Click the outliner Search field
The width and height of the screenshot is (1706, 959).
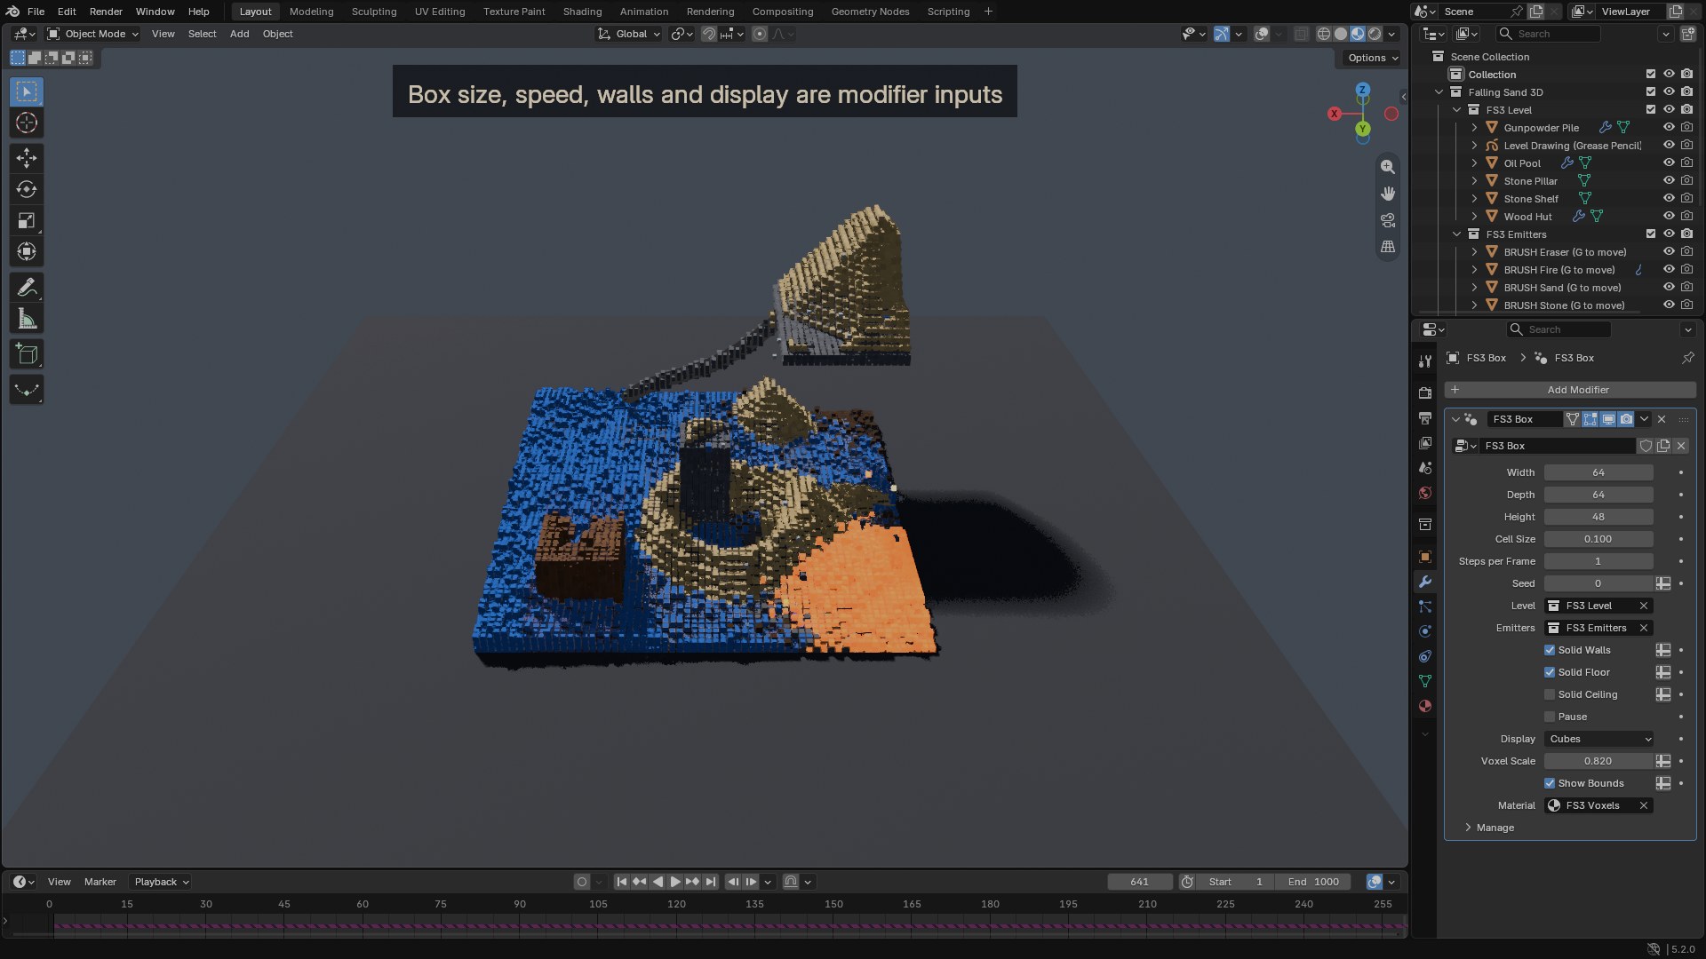1549,34
